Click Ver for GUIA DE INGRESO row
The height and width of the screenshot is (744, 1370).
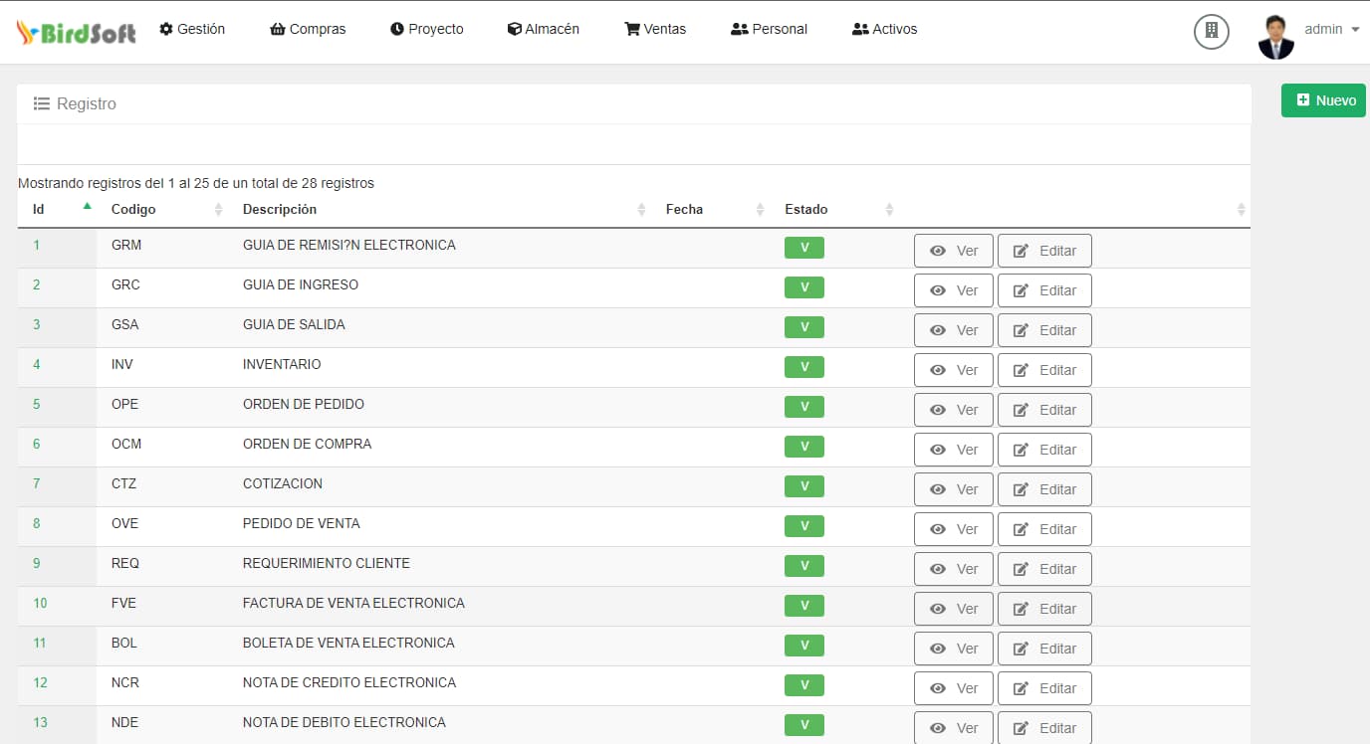pyautogui.click(x=953, y=290)
